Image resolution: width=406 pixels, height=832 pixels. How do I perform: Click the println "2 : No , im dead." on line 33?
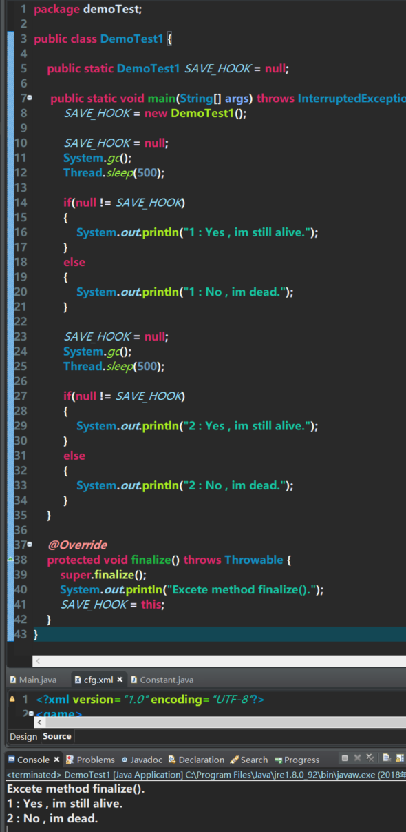(x=185, y=485)
